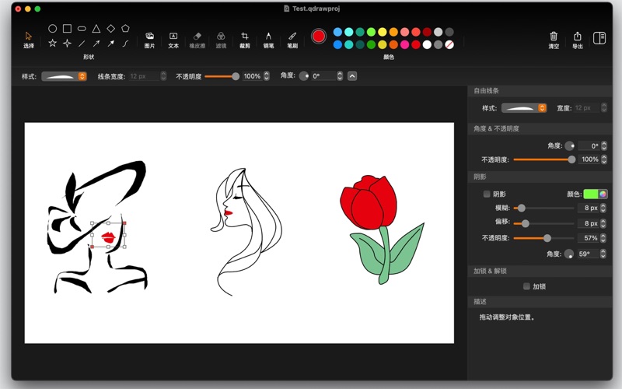
Task: Open the 样式 dropdown in options bar
Action: point(64,76)
